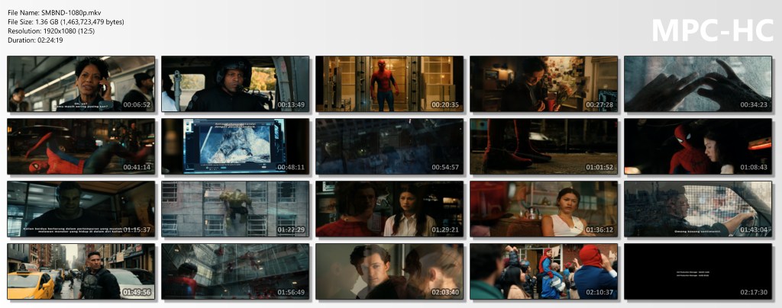
Task: Click the thumbnail timestamped 00:41:14
Action: pos(81,146)
